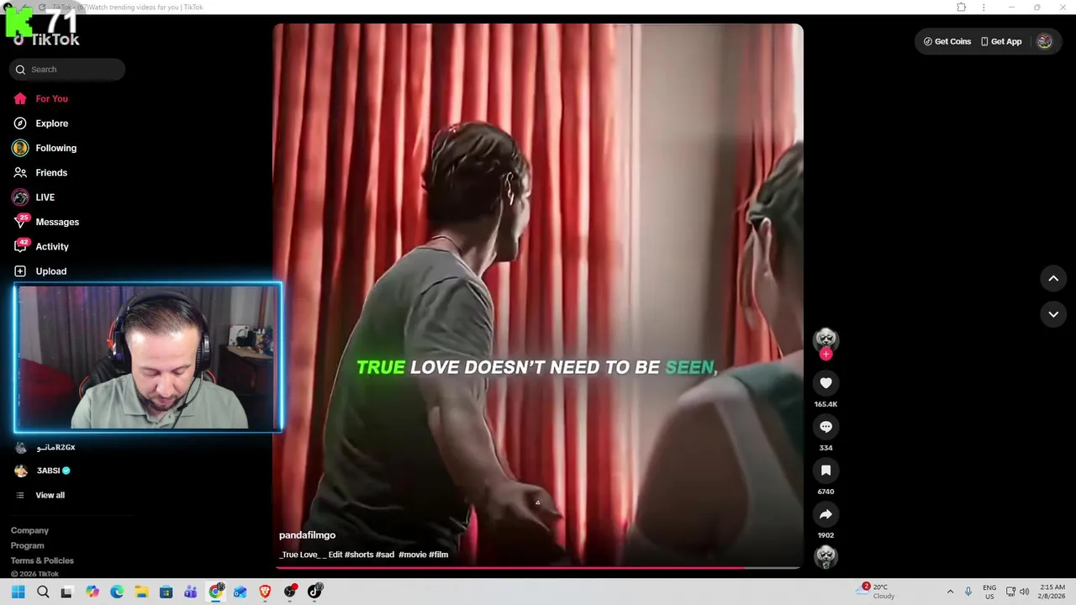Image resolution: width=1076 pixels, height=605 pixels.
Task: Open the TikTok app taskbar icon
Action: click(314, 592)
